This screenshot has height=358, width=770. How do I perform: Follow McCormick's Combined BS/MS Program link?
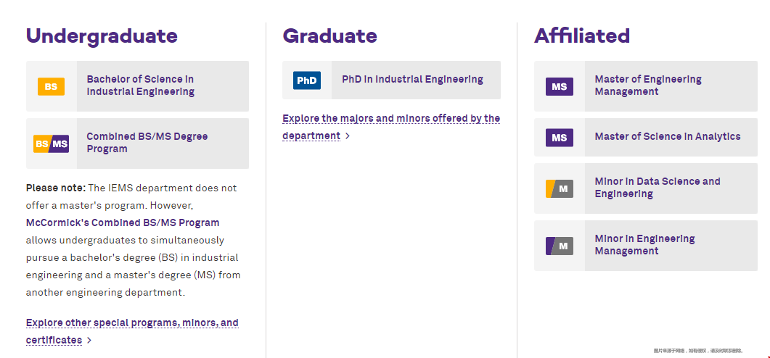[x=123, y=222]
